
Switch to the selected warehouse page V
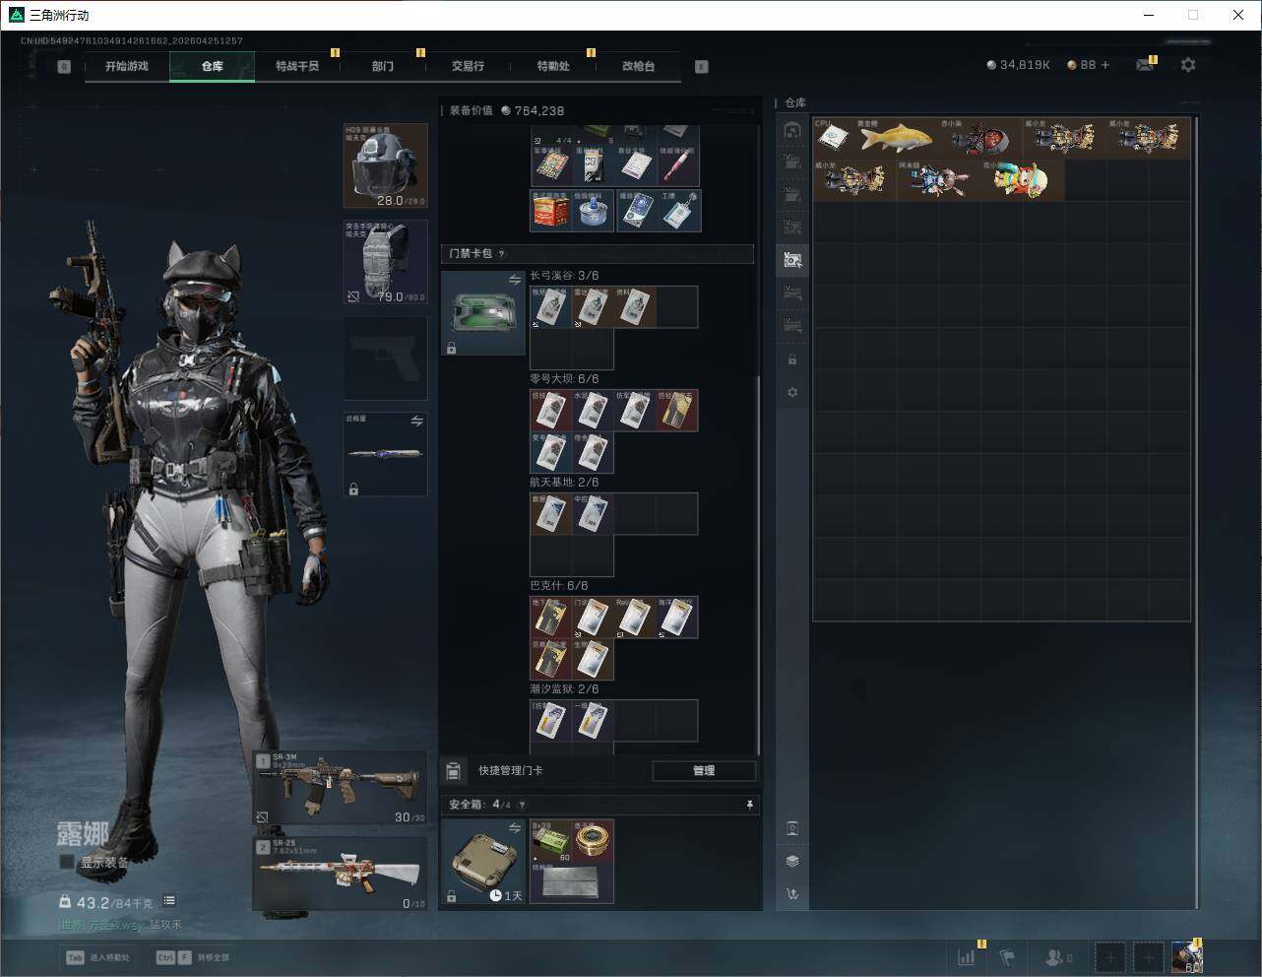(792, 260)
